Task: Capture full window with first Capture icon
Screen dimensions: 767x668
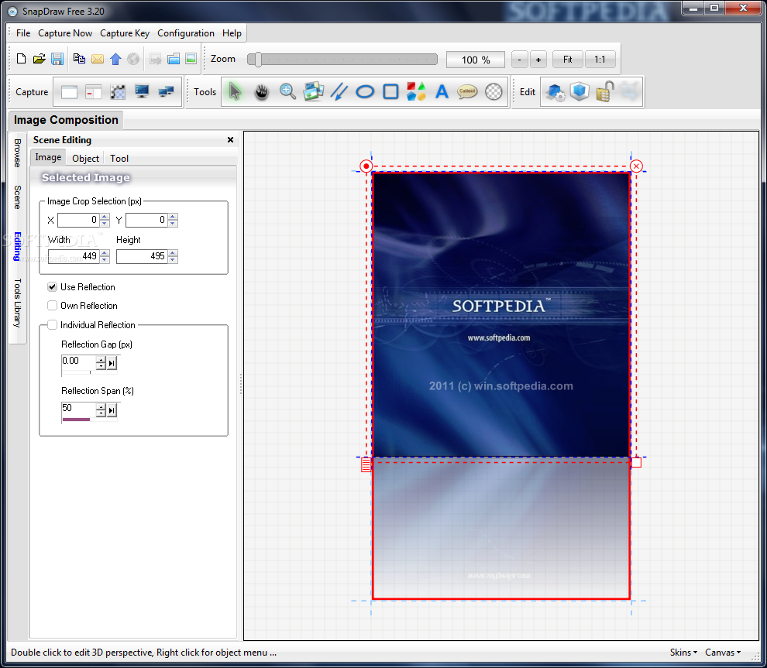Action: (x=69, y=92)
